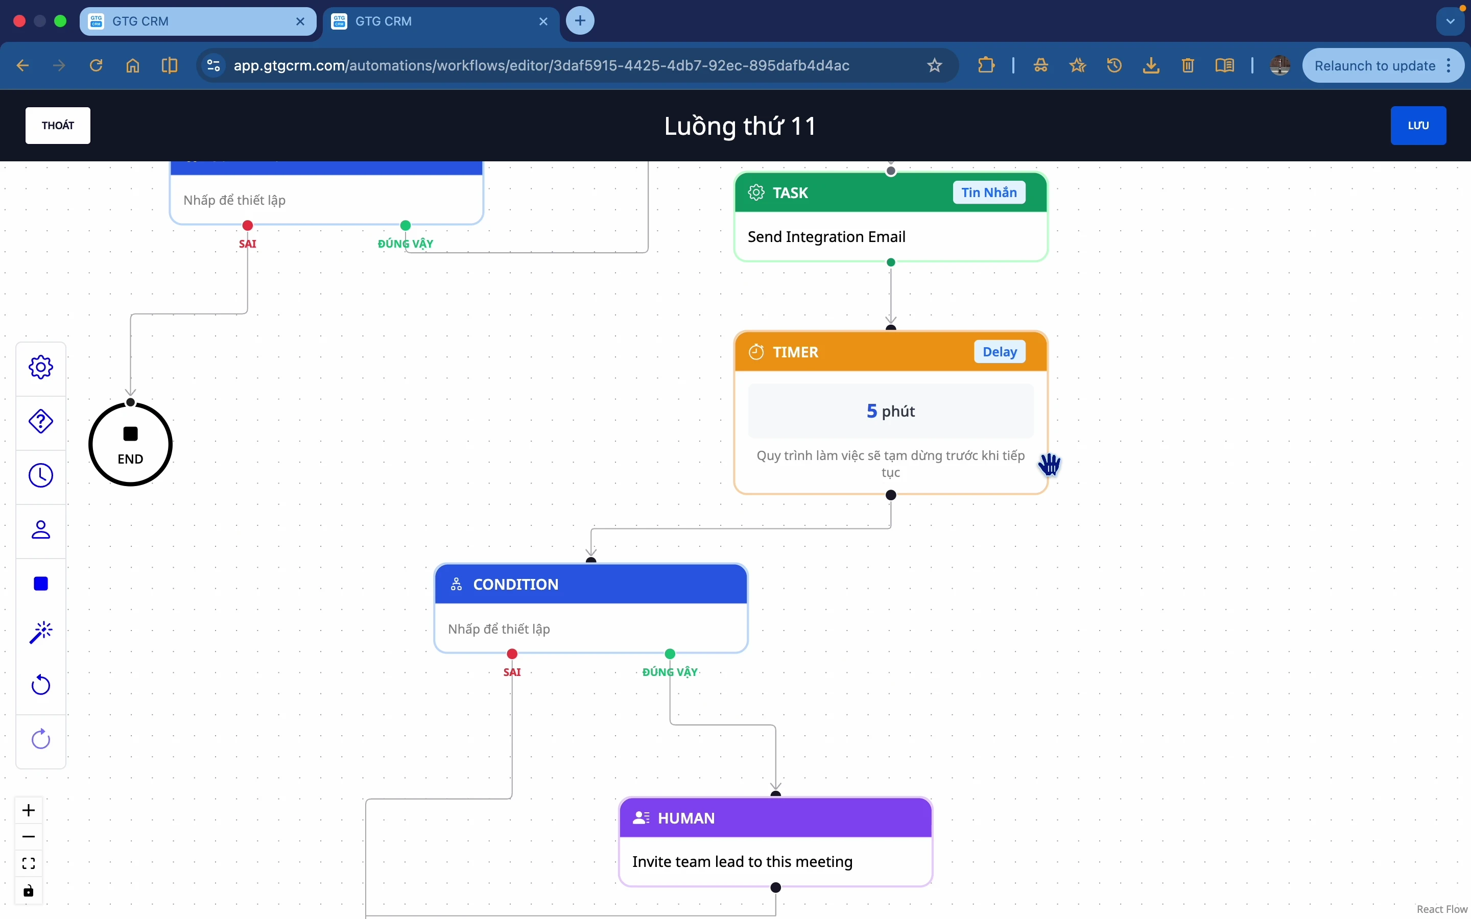Zoom in with the plus control
The width and height of the screenshot is (1471, 919).
[x=29, y=810]
